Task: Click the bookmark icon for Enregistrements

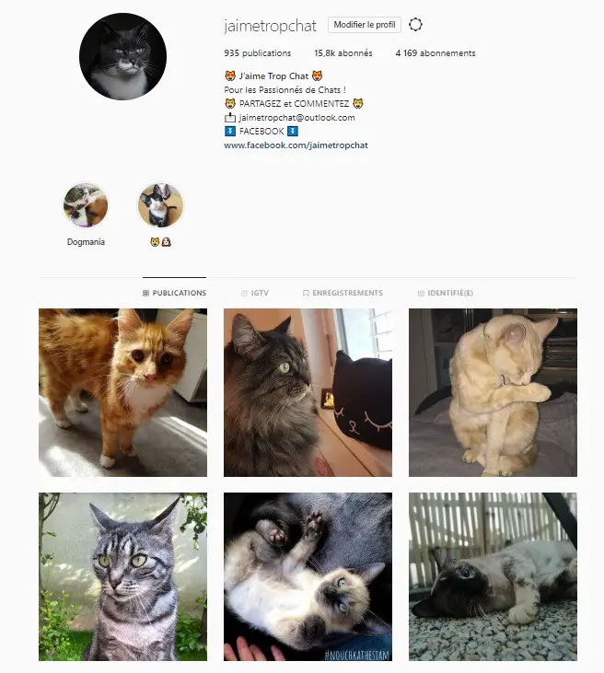Action: 306,293
